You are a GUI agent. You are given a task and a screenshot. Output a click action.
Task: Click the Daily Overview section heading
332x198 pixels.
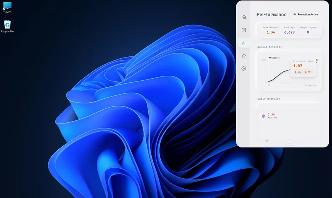[x=269, y=98]
